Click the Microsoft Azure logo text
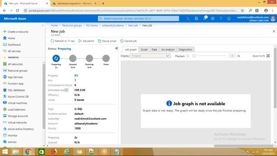The image size is (277, 156). (15, 19)
